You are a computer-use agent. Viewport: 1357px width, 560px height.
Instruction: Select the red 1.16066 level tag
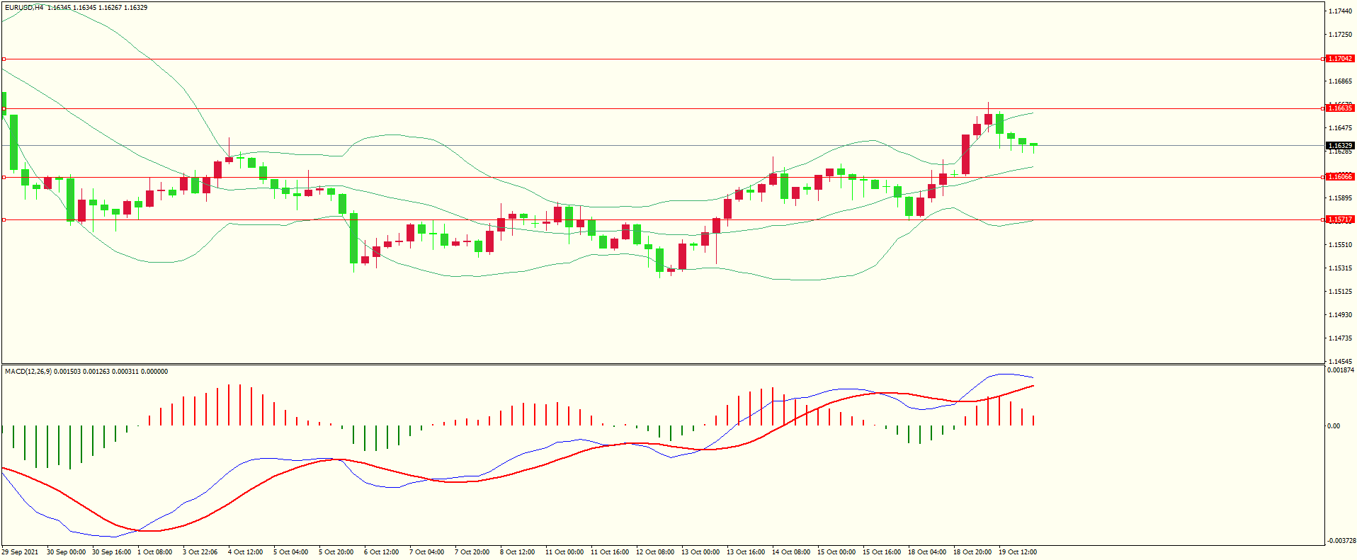click(x=1339, y=177)
